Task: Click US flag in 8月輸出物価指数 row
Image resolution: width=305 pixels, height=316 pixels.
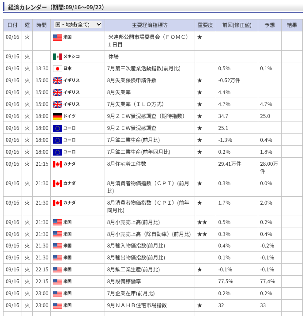Action: tap(57, 258)
